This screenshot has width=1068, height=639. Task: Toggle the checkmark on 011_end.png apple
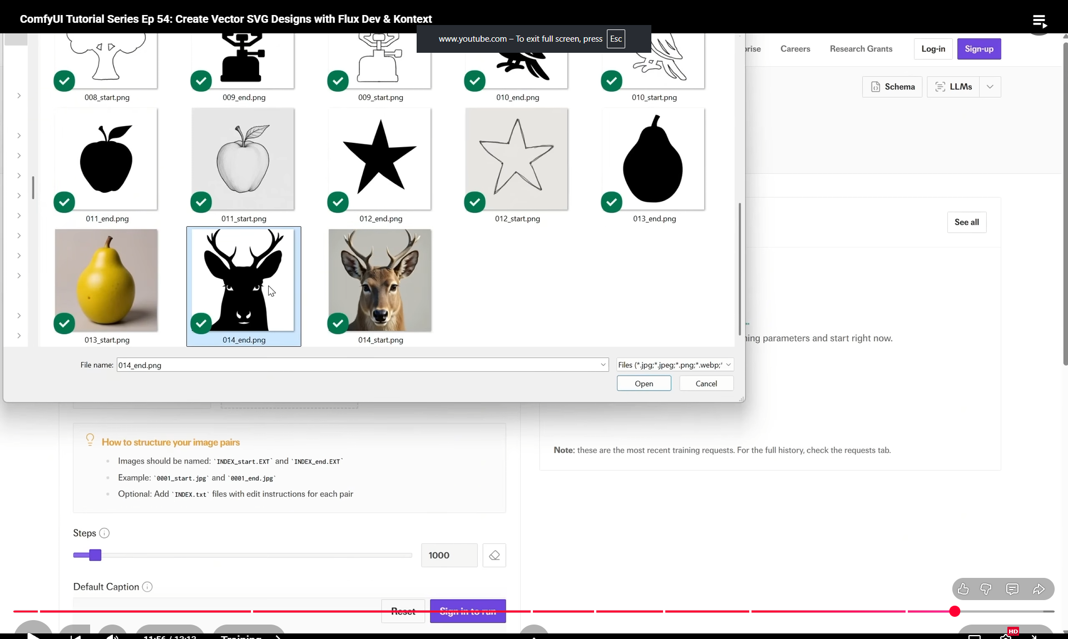[x=65, y=202]
